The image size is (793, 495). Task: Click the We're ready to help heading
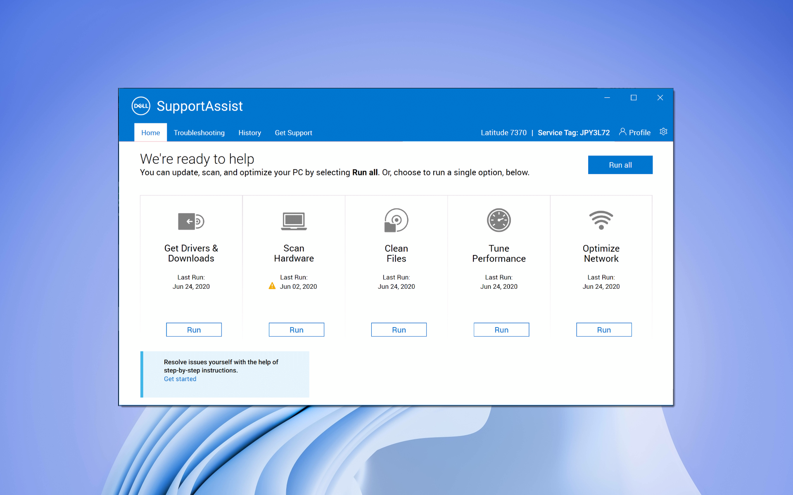click(197, 159)
